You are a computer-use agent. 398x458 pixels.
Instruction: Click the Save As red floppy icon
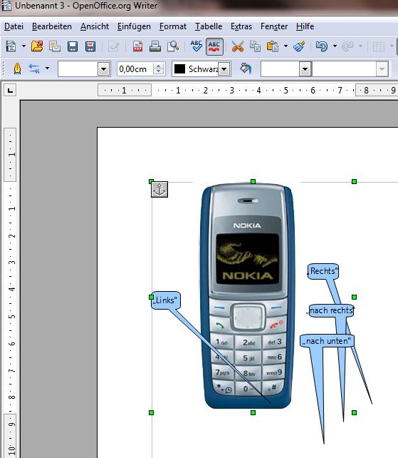[90, 46]
